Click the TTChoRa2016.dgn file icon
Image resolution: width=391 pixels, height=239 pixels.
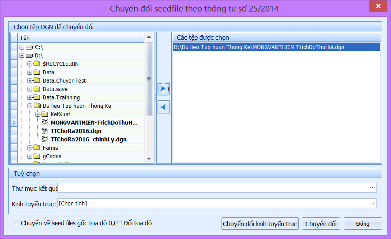click(45, 131)
